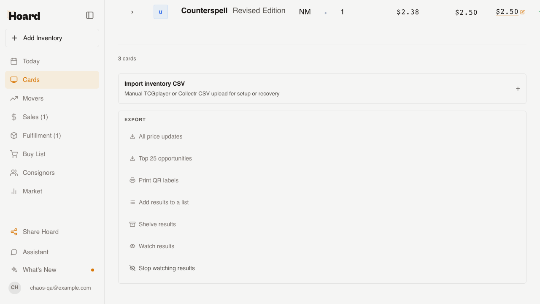The image size is (540, 304).
Task: Export All price updates
Action: tap(156, 136)
